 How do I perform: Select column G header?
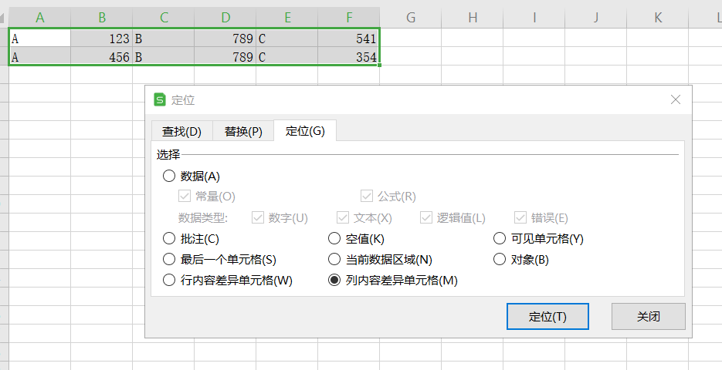(411, 18)
